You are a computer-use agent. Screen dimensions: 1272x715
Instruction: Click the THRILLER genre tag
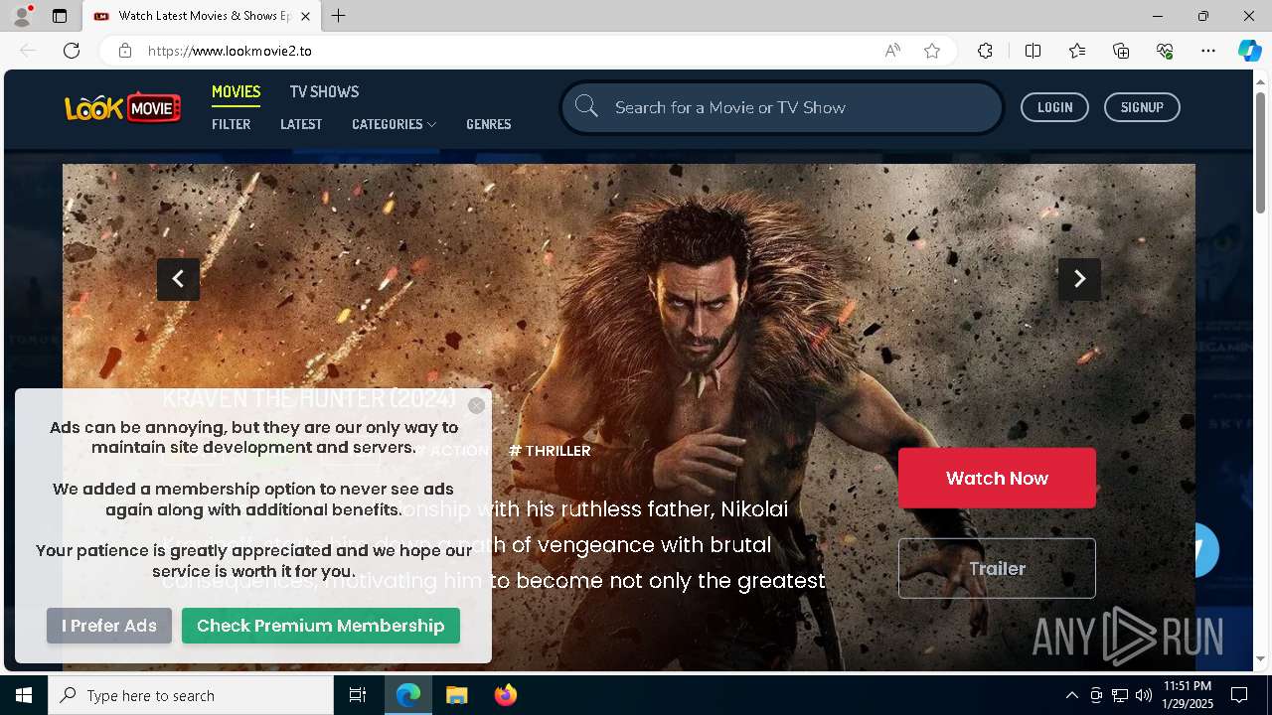[x=550, y=451]
